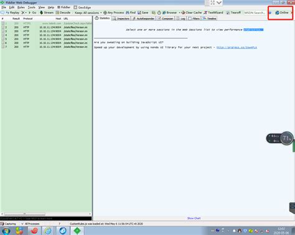Screen dimensions: 295x235
Task: Click into the MSDN Search field
Action: point(255,12)
